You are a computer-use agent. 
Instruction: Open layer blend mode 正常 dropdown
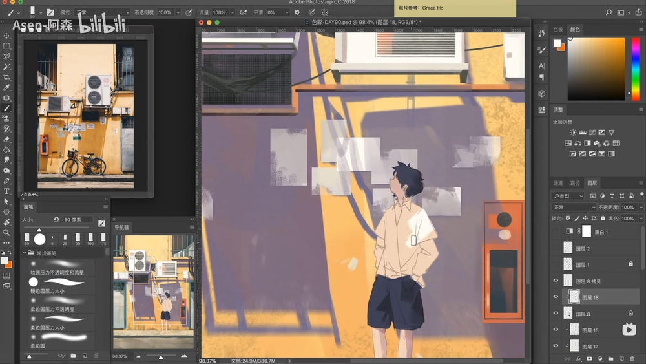tap(573, 208)
